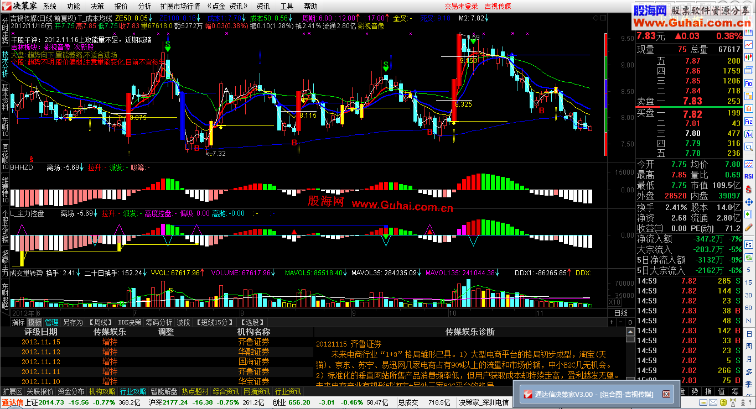Open the 智能解盘 bottom tab
The height and width of the screenshot is (409, 756).
click(164, 391)
